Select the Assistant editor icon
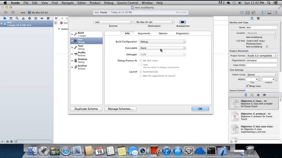 tap(248, 13)
